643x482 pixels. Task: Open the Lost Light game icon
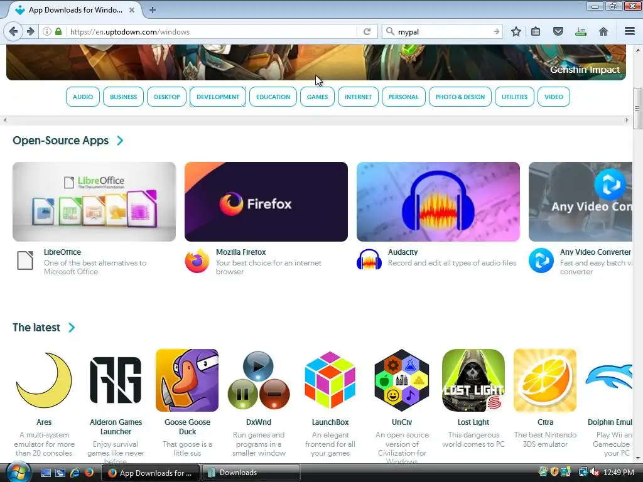[473, 380]
